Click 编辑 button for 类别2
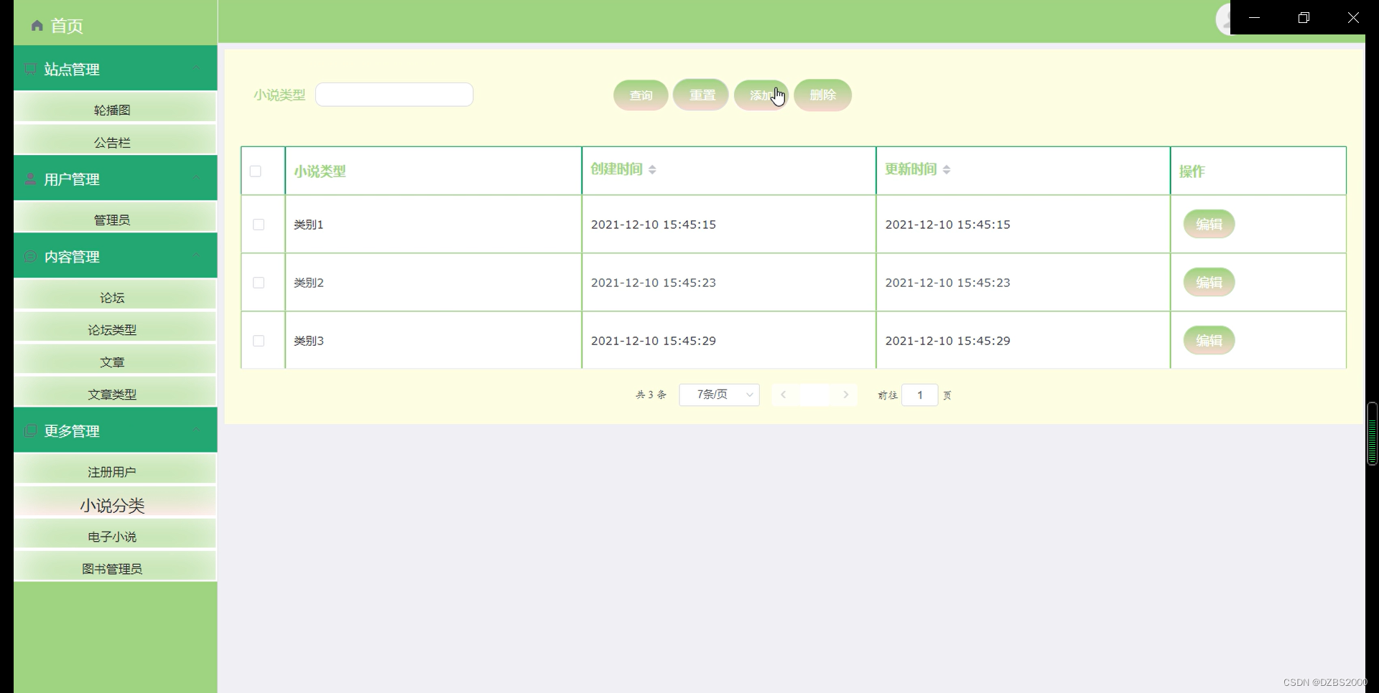The height and width of the screenshot is (693, 1379). (1209, 283)
